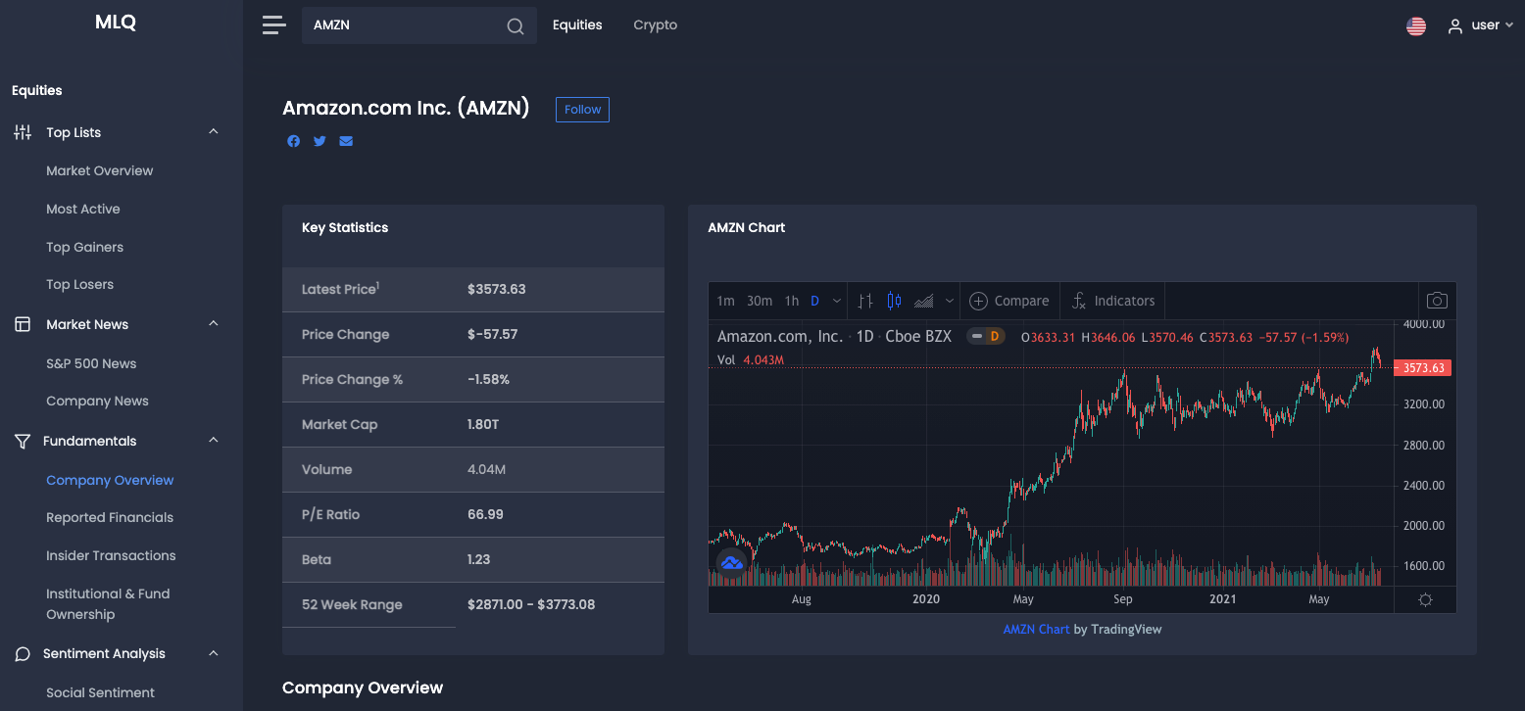Select the Bars chart style icon
Screen dimensions: 1525x711
pos(865,301)
